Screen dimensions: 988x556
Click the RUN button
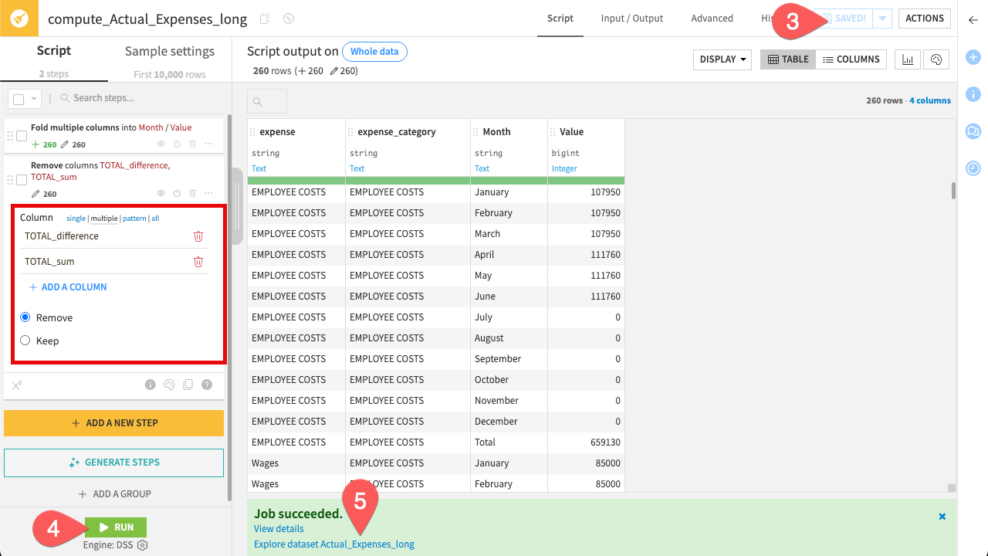pos(115,527)
